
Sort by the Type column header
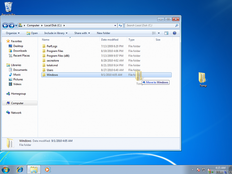(x=131, y=40)
